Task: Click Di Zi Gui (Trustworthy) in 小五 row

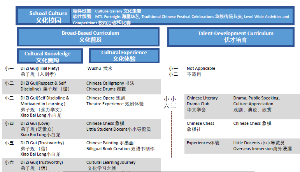Action: 42,143
